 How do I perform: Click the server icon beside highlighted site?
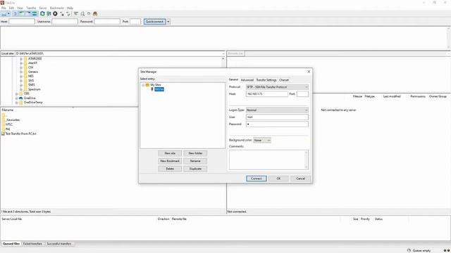[x=152, y=89]
